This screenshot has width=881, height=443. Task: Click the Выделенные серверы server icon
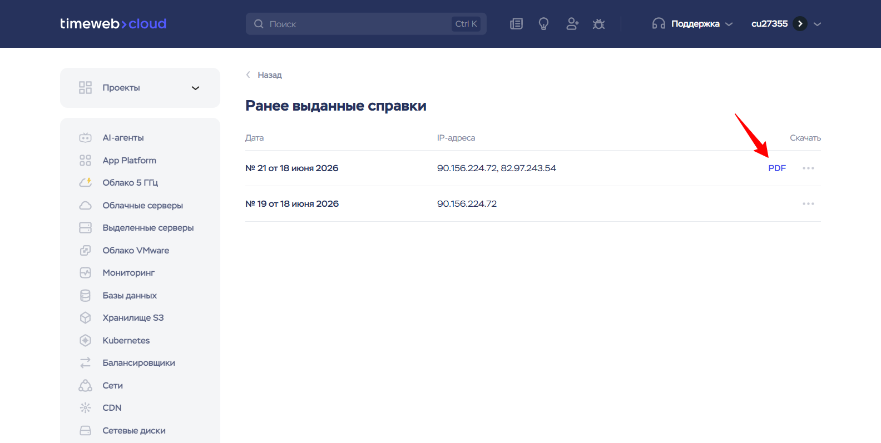(85, 227)
